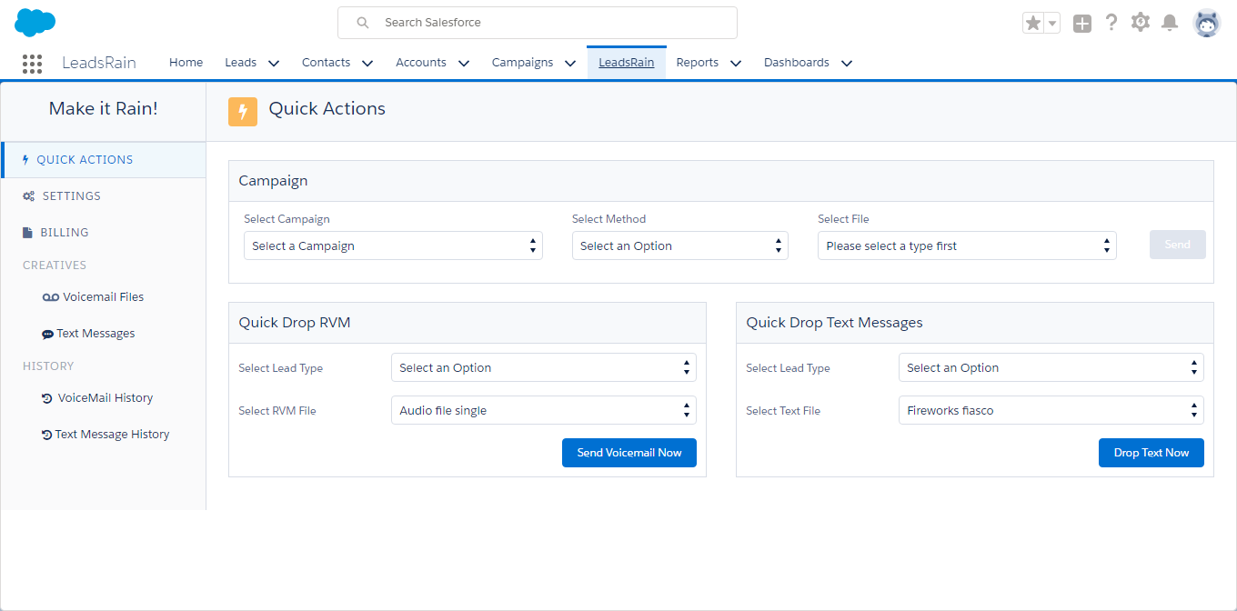The width and height of the screenshot is (1237, 611).
Task: Expand the Campaigns tab chevron menu
Action: (x=570, y=64)
